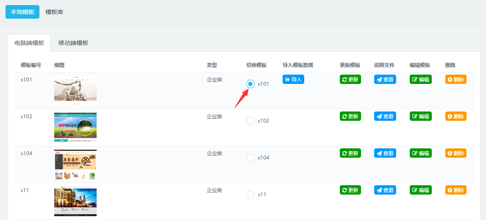The height and width of the screenshot is (220, 486).
Task: Choose the s11 template radio button
Action: click(250, 195)
